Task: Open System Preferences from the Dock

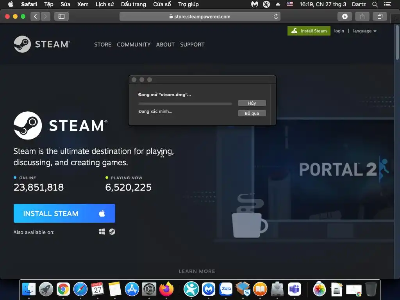Action: (149, 289)
